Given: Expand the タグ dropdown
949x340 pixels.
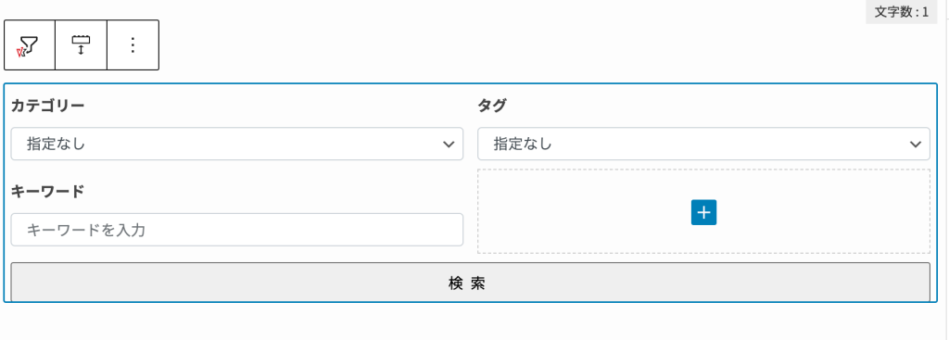Looking at the screenshot, I should (704, 144).
